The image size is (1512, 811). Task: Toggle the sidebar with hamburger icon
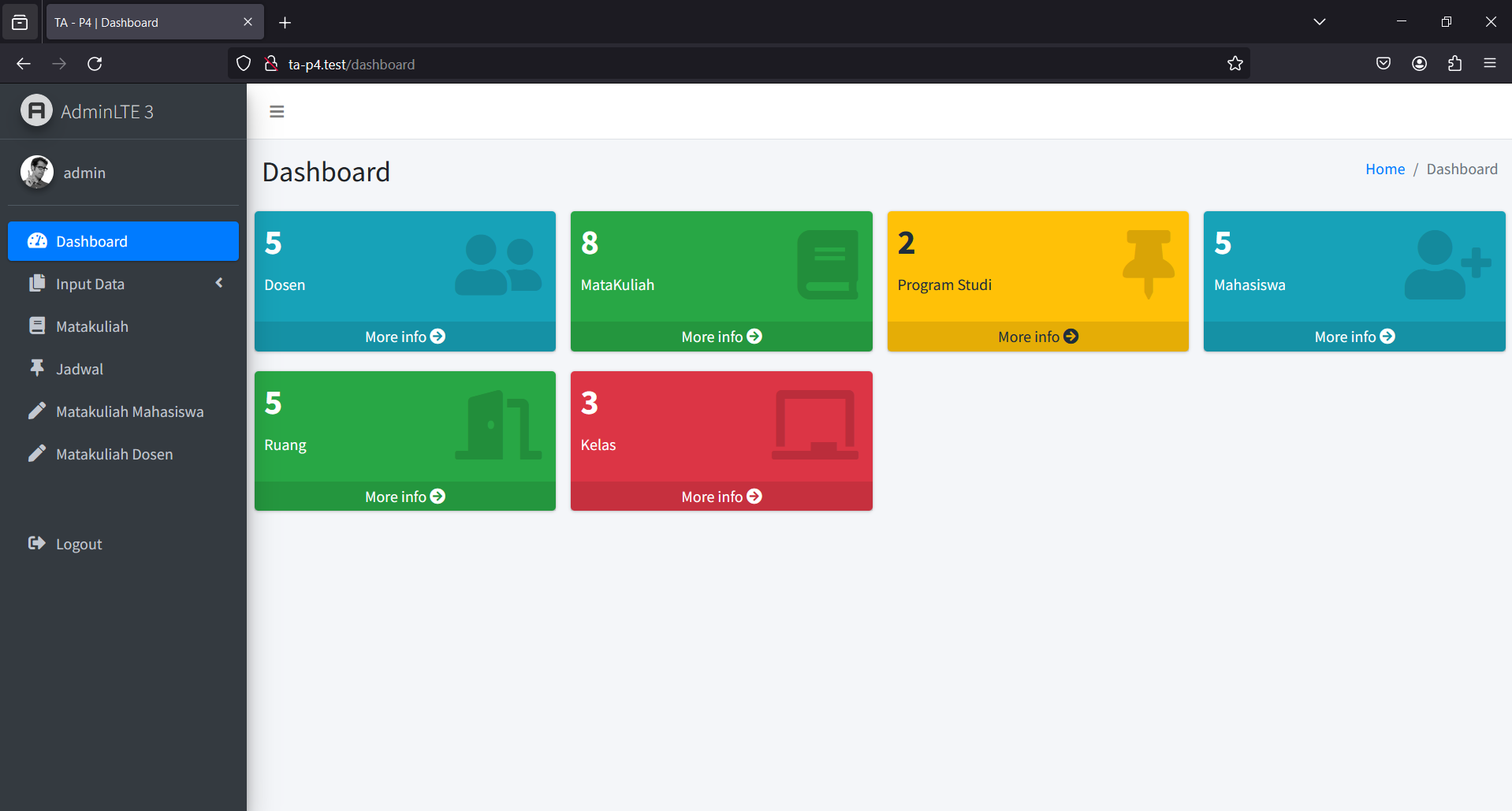277,112
